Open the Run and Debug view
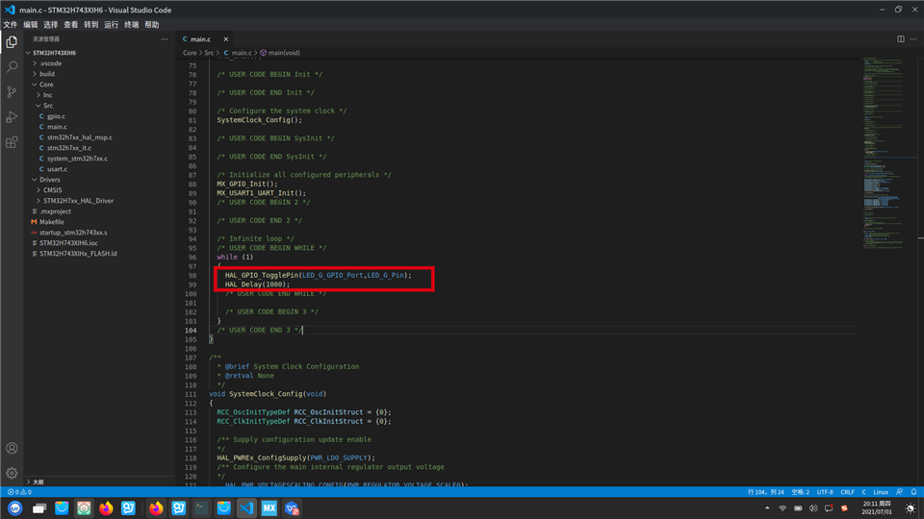Viewport: 924px width, 519px height. click(x=12, y=117)
